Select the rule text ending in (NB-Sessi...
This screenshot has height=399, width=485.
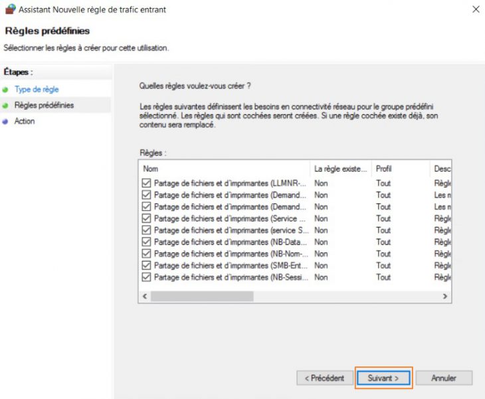pos(231,277)
